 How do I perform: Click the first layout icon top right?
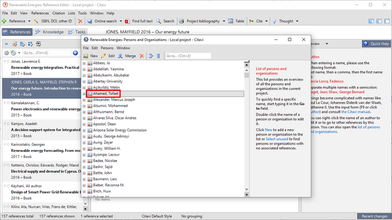pos(371,21)
